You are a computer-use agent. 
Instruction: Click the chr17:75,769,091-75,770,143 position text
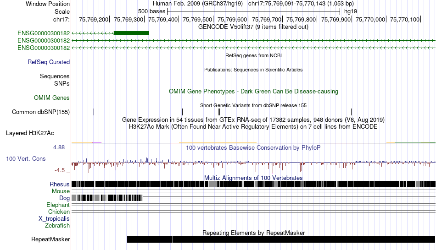(301, 4)
